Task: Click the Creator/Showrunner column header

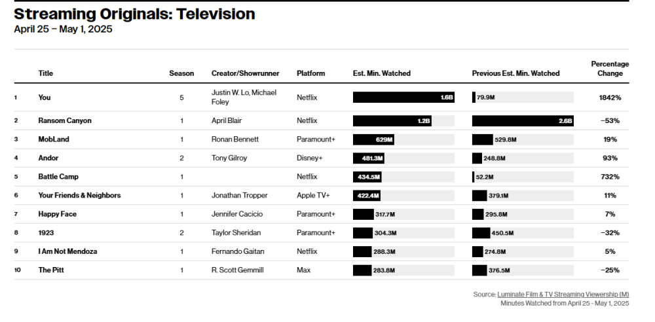Action: click(245, 73)
